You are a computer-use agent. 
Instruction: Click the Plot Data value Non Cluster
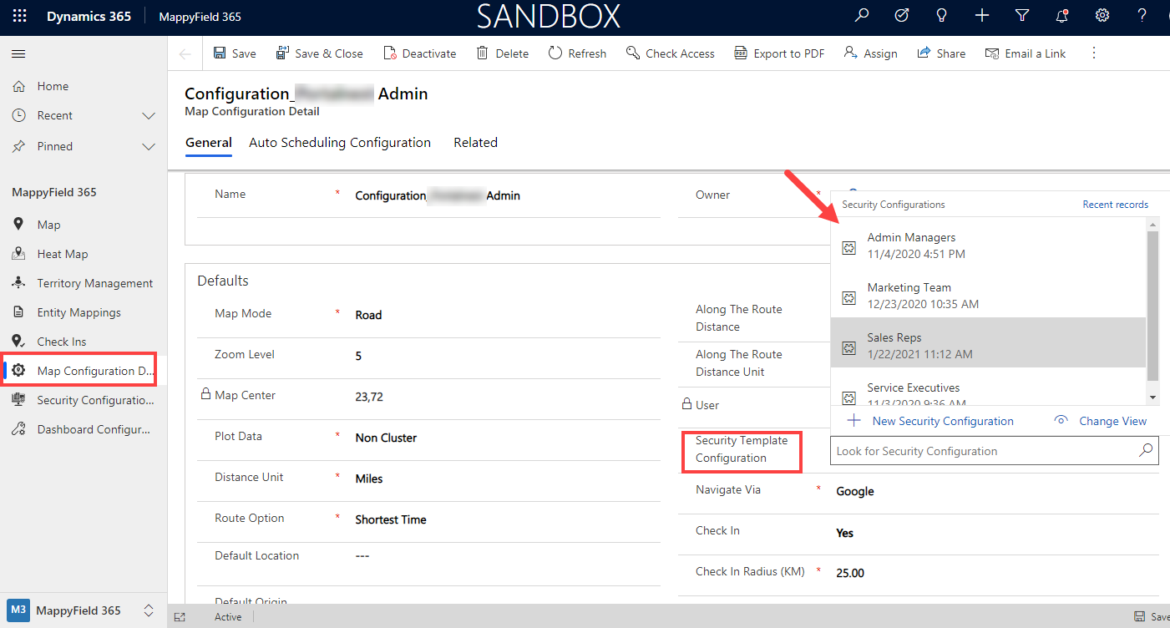[386, 438]
